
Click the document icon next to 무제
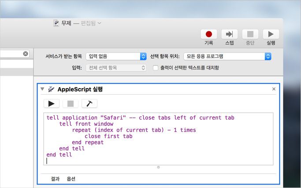pos(56,23)
